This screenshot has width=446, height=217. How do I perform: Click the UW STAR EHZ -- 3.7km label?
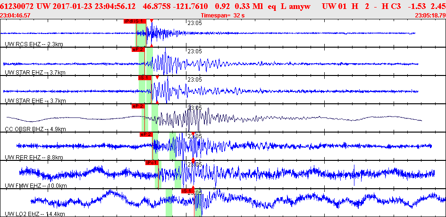pyautogui.click(x=35, y=73)
